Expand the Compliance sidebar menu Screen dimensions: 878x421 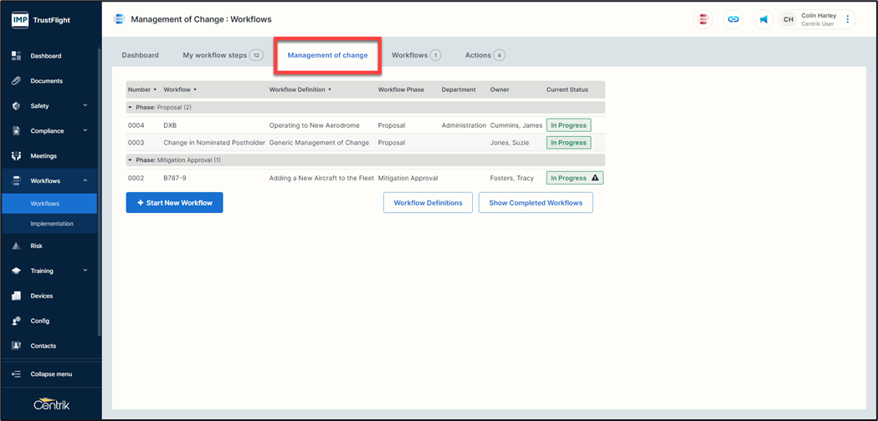[85, 131]
